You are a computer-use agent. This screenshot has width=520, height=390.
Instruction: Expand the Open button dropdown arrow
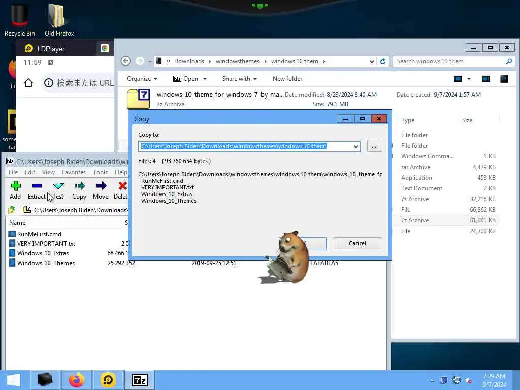(205, 79)
